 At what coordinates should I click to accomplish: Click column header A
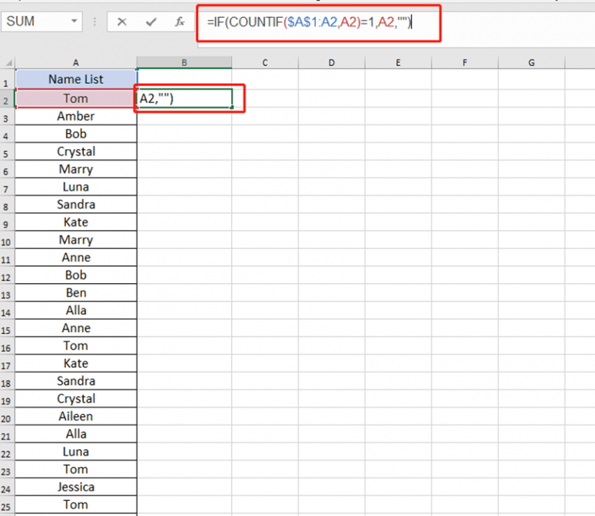[75, 62]
